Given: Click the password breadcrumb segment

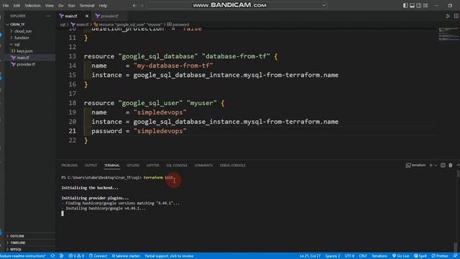Looking at the screenshot, I should point(178,24).
